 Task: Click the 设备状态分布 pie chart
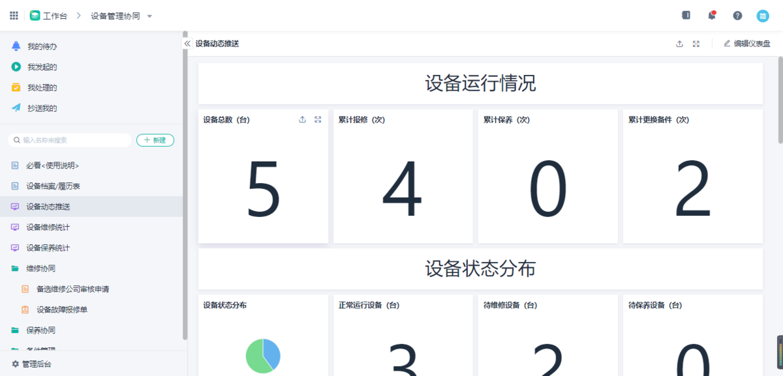pos(263,356)
